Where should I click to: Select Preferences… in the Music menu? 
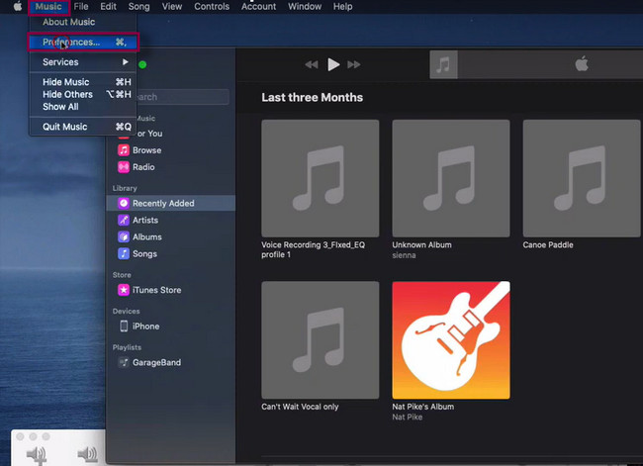(x=83, y=42)
